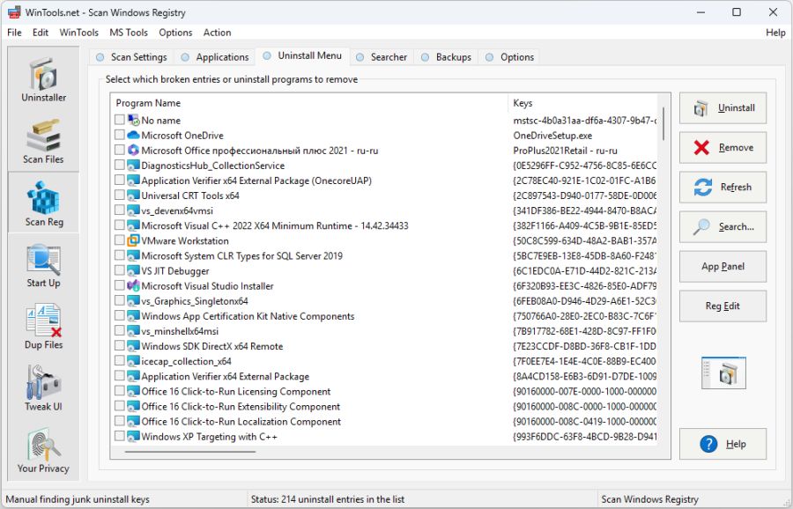
Task: Switch to the Scan Settings tab
Action: coord(132,57)
